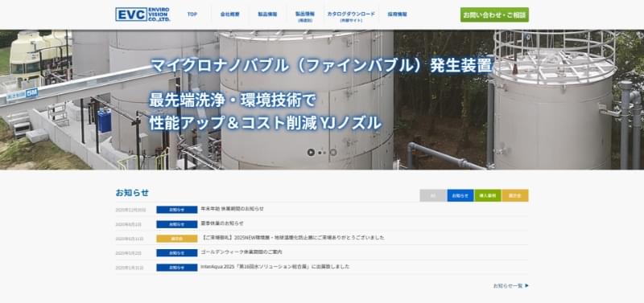Open the 採用情報 menu item
The image size is (644, 303).
point(397,14)
